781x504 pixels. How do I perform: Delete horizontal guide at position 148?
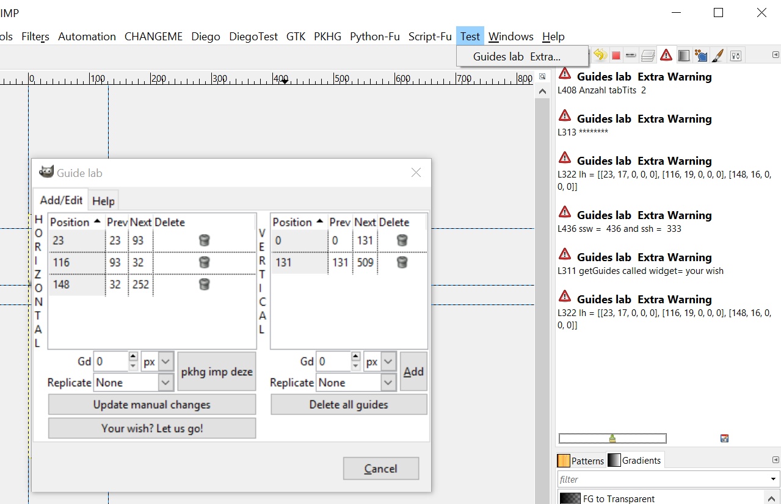[x=205, y=284]
